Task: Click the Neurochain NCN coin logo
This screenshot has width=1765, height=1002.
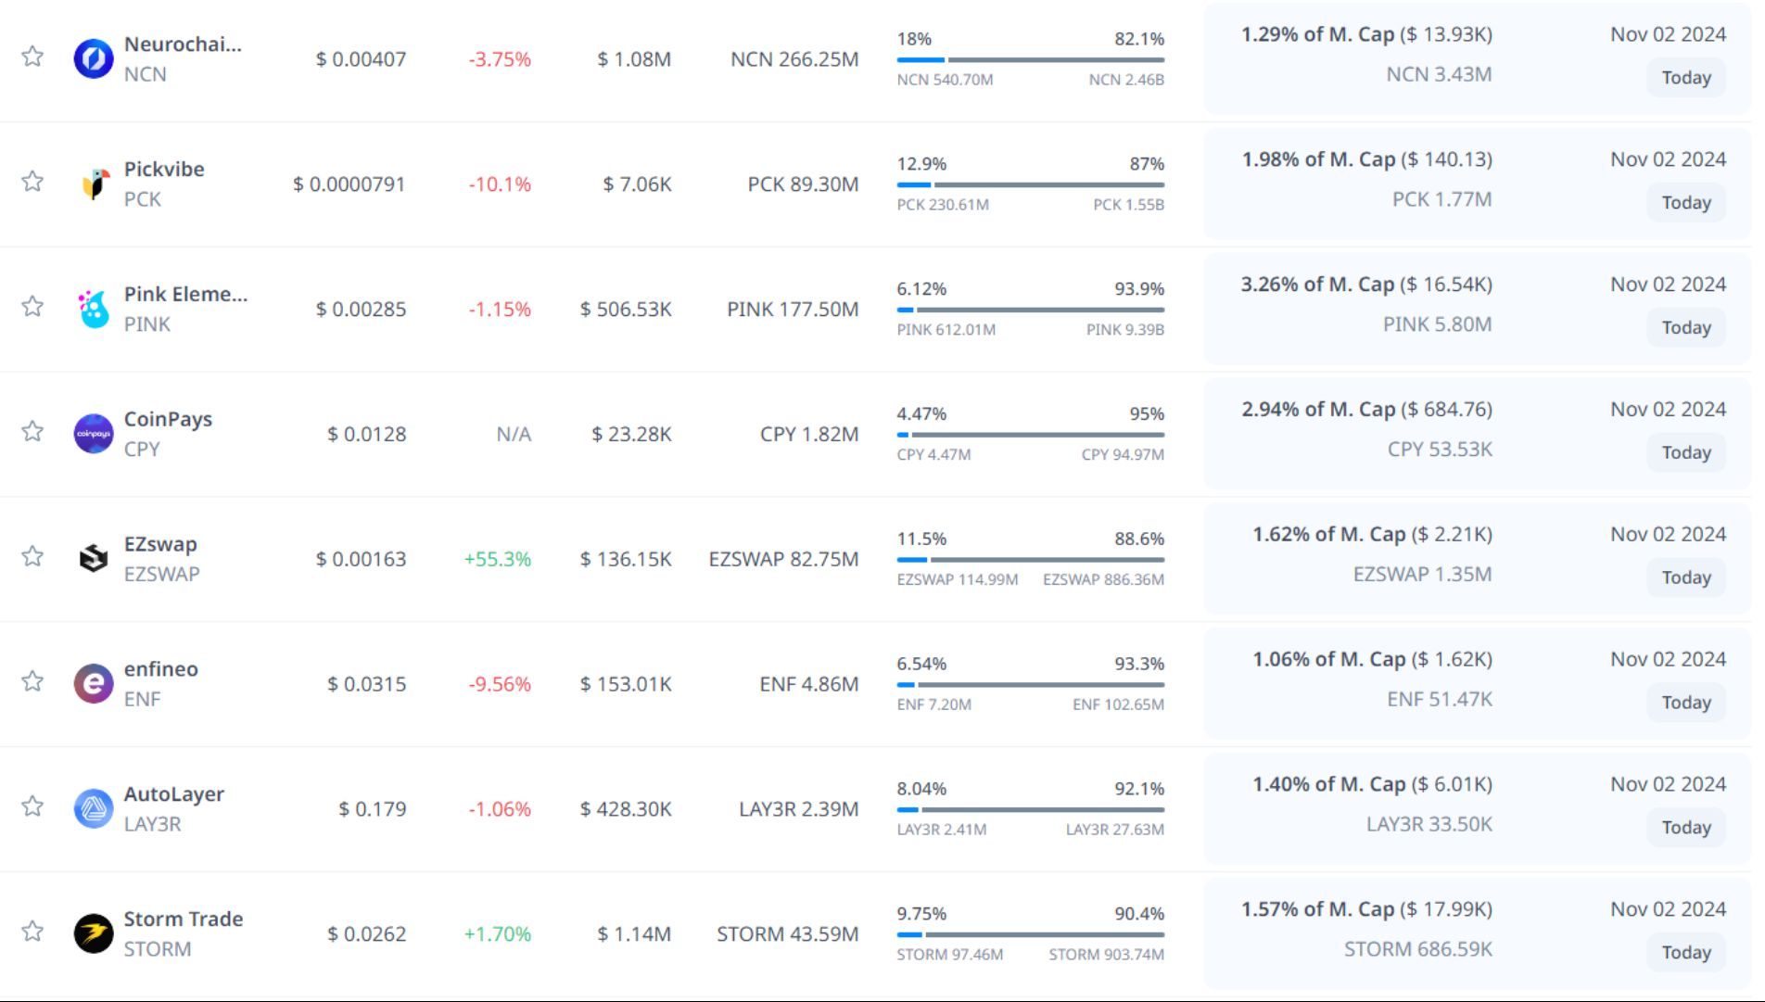Action: tap(94, 58)
